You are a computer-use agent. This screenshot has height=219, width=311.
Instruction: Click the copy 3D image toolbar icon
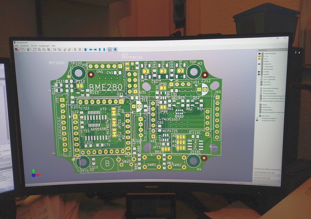tap(23, 50)
